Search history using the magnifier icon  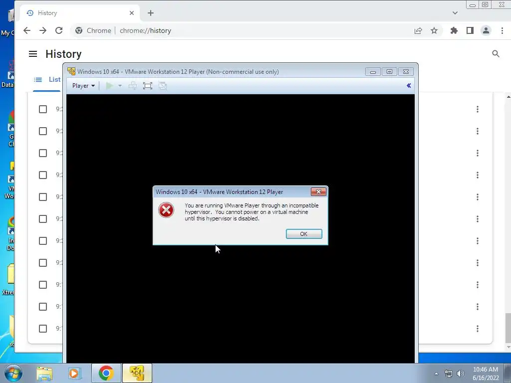[x=496, y=54]
